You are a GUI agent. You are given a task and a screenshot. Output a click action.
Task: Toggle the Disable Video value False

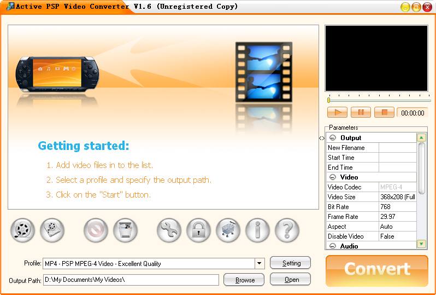(x=397, y=236)
